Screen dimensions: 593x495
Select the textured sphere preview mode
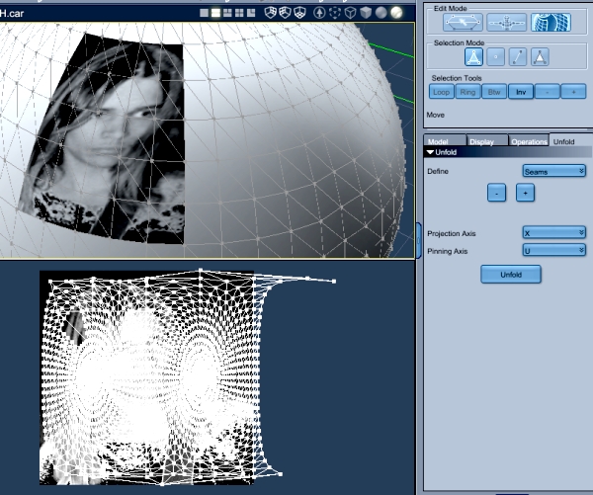[x=396, y=13]
